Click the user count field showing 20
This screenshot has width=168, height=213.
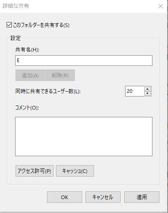(x=134, y=91)
